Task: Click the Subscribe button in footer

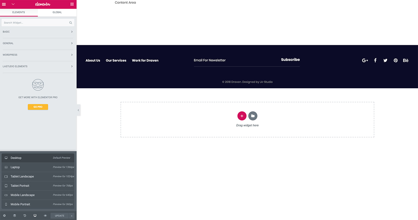Action: (290, 60)
